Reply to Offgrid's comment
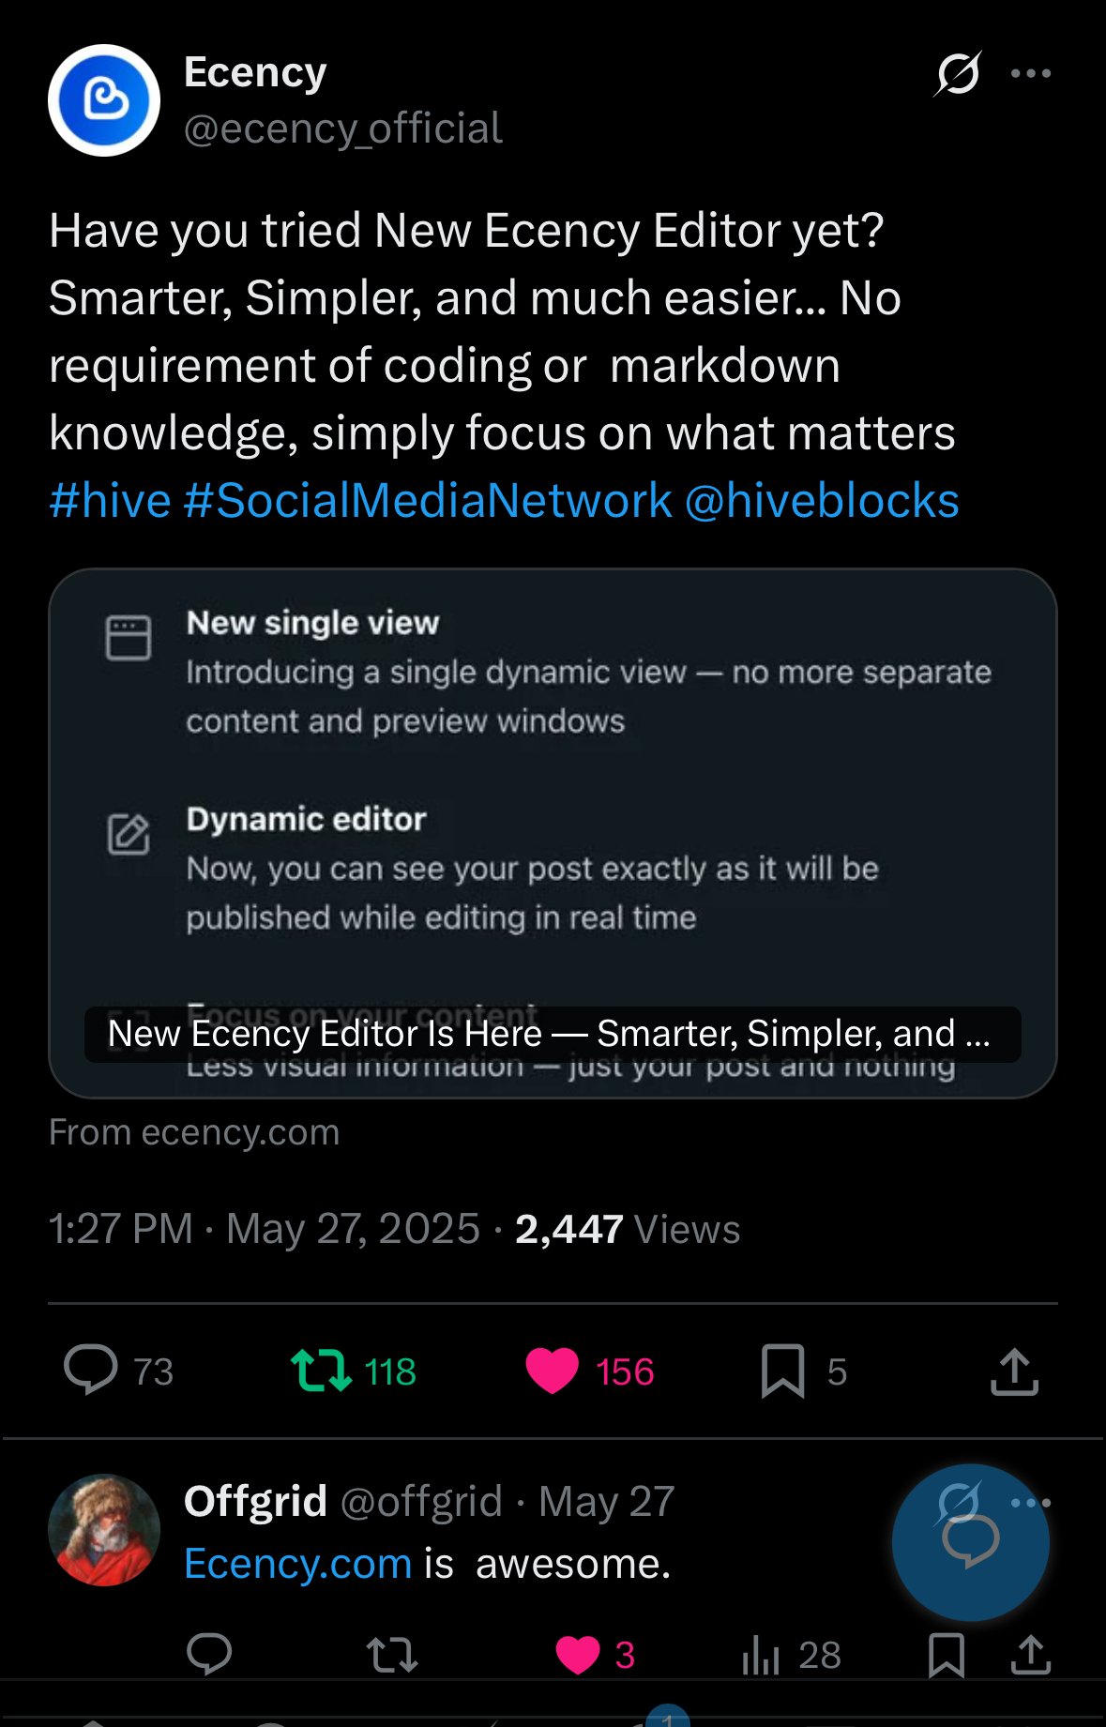 coord(209,1654)
